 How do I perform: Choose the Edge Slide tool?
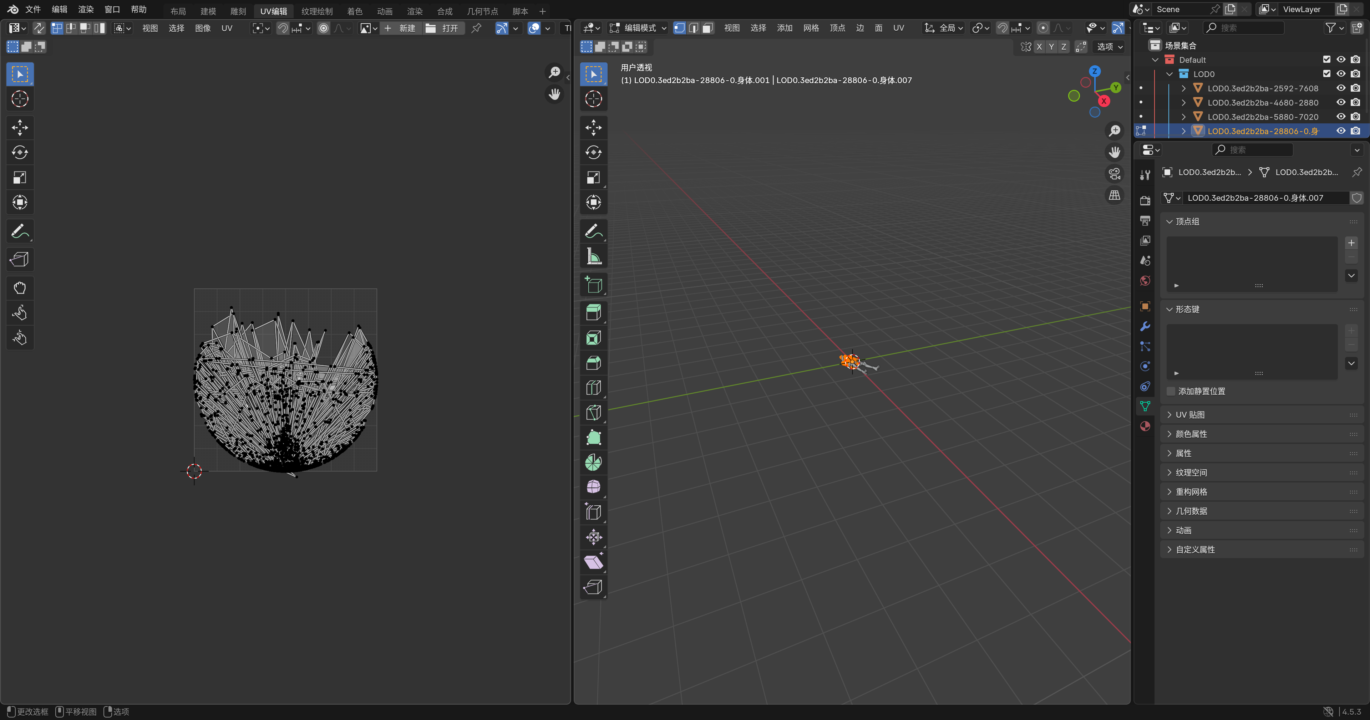[x=594, y=512]
